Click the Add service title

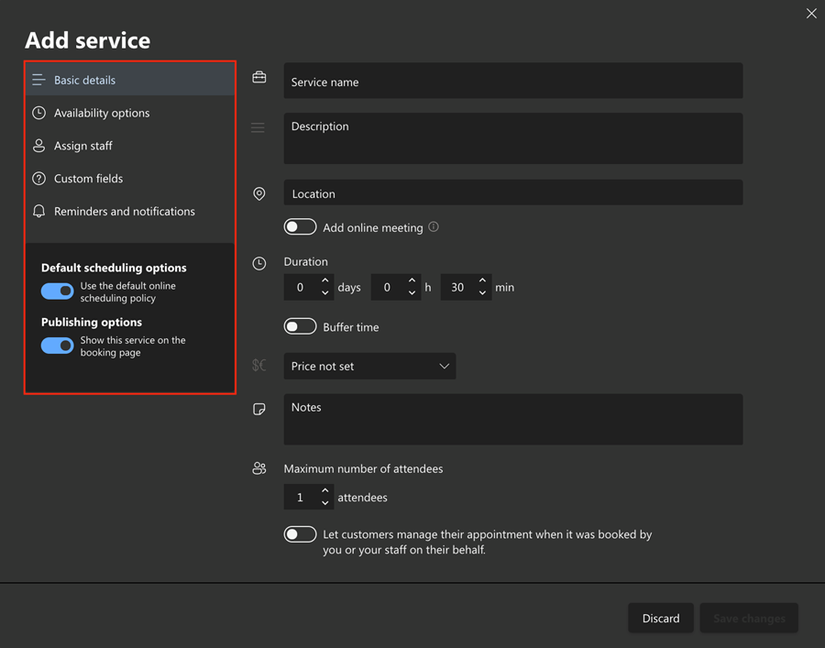[x=88, y=40]
